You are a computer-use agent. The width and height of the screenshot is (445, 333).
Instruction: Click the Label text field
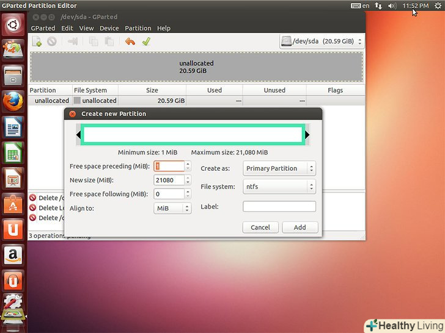(x=279, y=206)
